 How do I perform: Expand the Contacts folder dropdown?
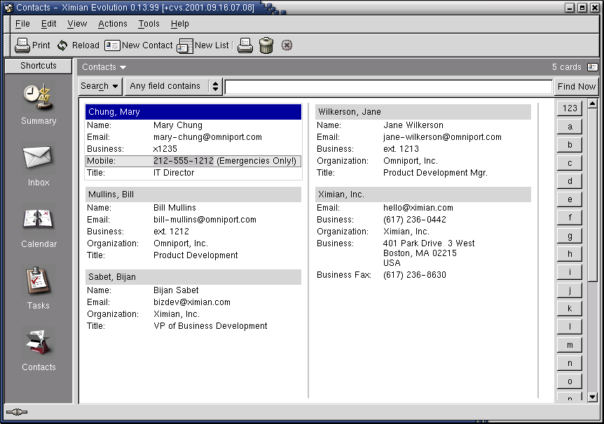point(104,67)
